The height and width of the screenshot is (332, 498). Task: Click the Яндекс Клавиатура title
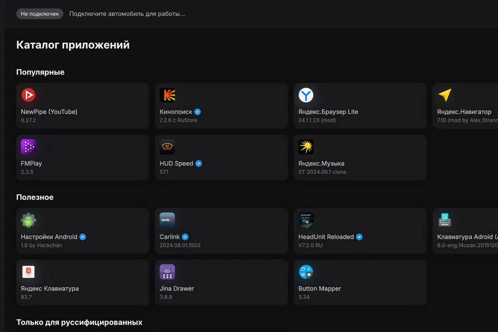[50, 288]
